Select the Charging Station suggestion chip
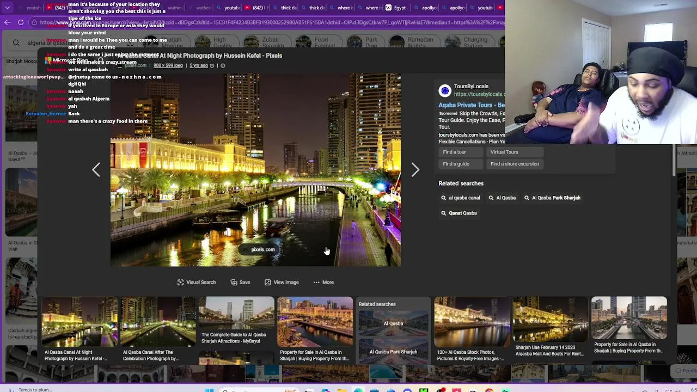Image resolution: width=697 pixels, height=392 pixels. pyautogui.click(x=468, y=42)
